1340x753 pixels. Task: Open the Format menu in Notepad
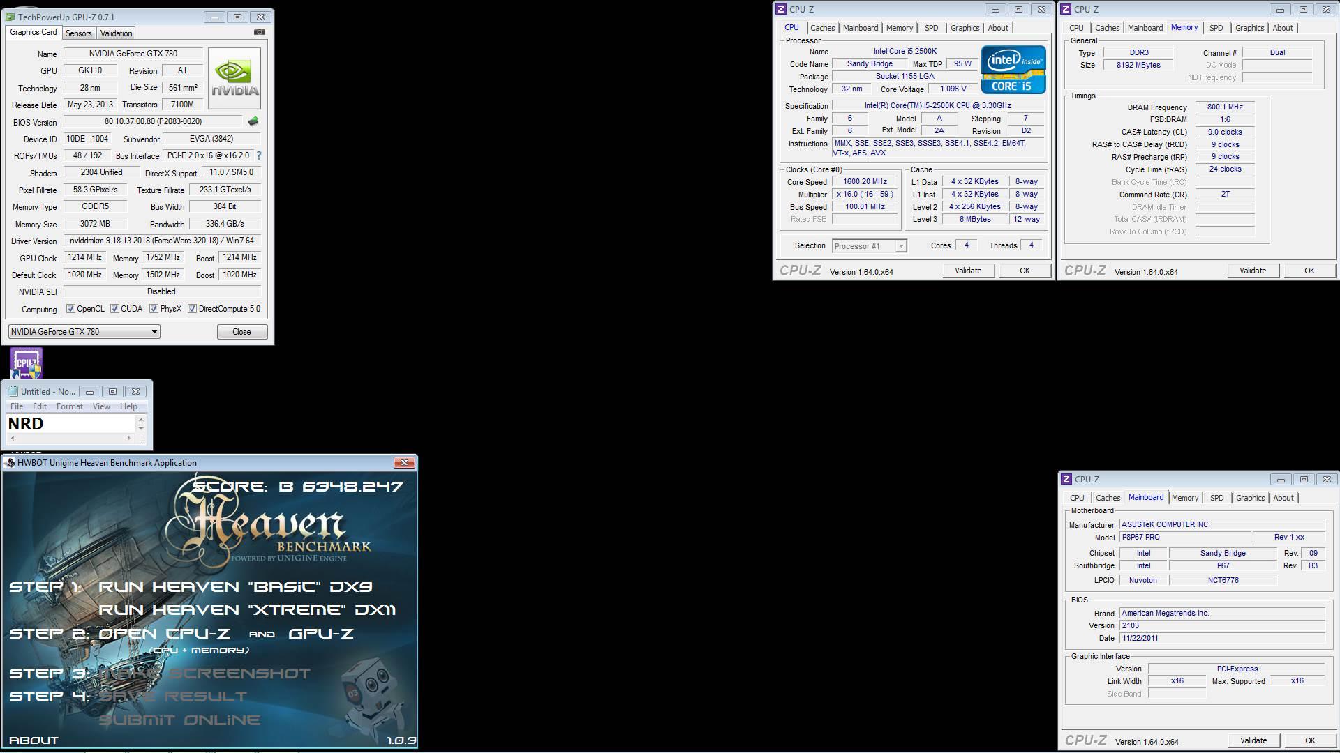click(69, 406)
